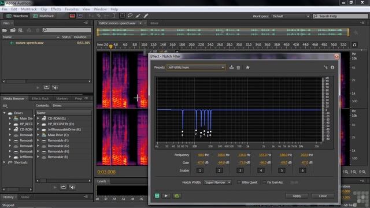Viewport: 370px width, 208px height.
Task: Sort files by Name column
Action: (x=8, y=37)
